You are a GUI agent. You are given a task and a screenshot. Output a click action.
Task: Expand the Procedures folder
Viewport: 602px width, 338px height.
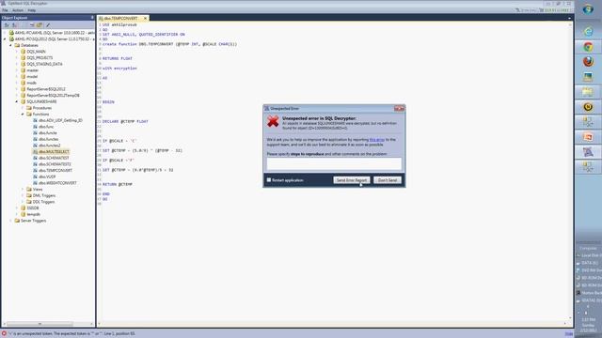click(23, 108)
